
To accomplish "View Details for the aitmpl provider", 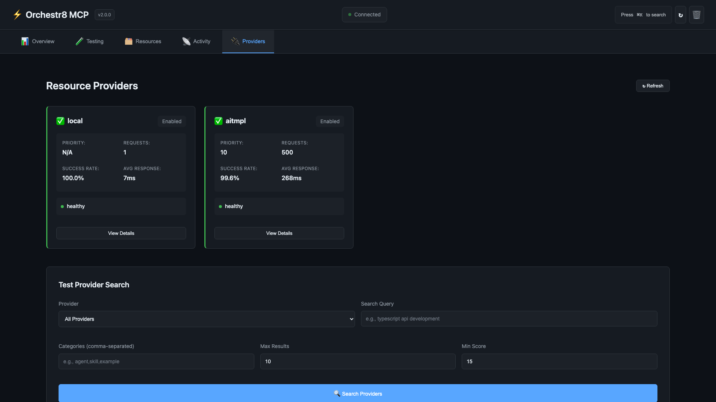I will click(279, 233).
